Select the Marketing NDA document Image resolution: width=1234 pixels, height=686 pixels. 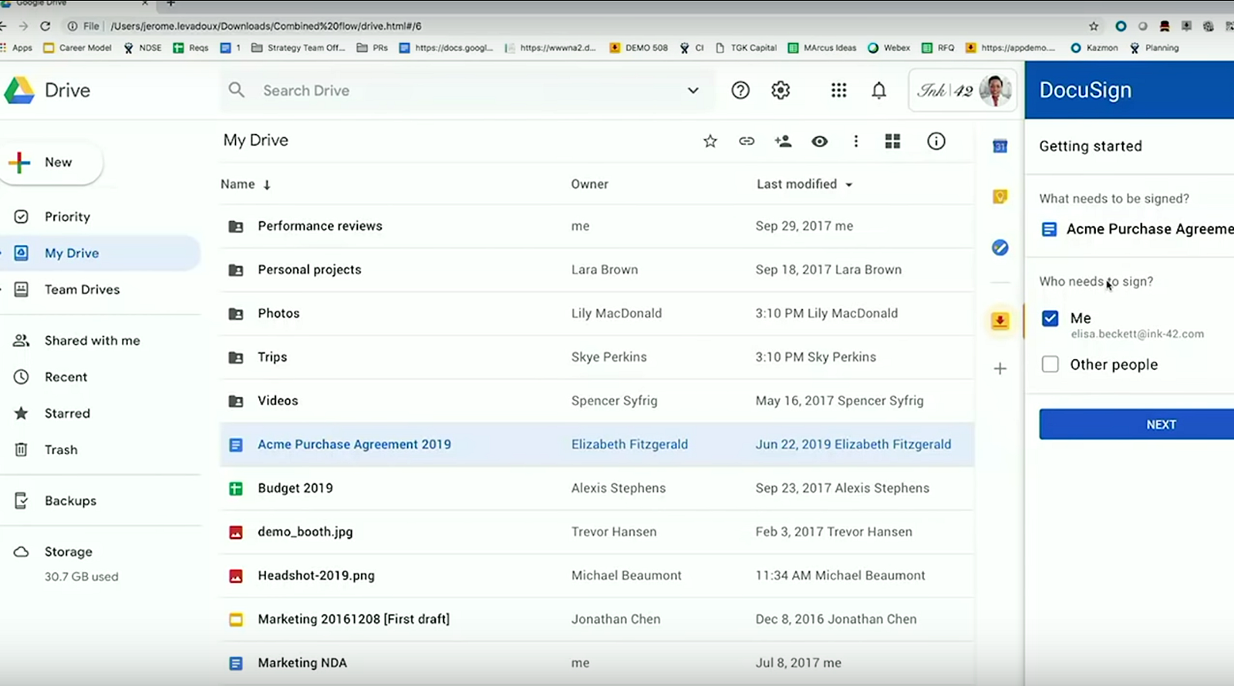597,663
